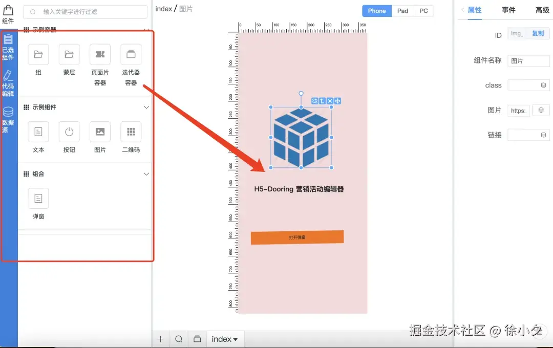Open the 事件 events tab
The image size is (553, 348).
tap(508, 10)
